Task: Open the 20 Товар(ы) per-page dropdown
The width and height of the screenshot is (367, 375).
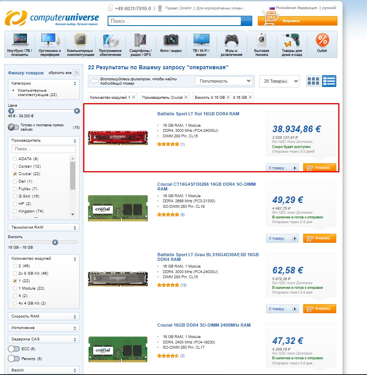Action: (x=279, y=81)
